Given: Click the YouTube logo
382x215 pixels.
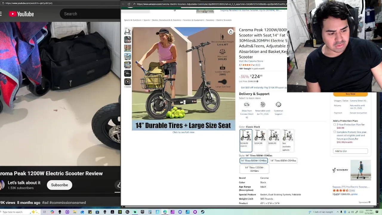Looking at the screenshot, I should [21, 14].
